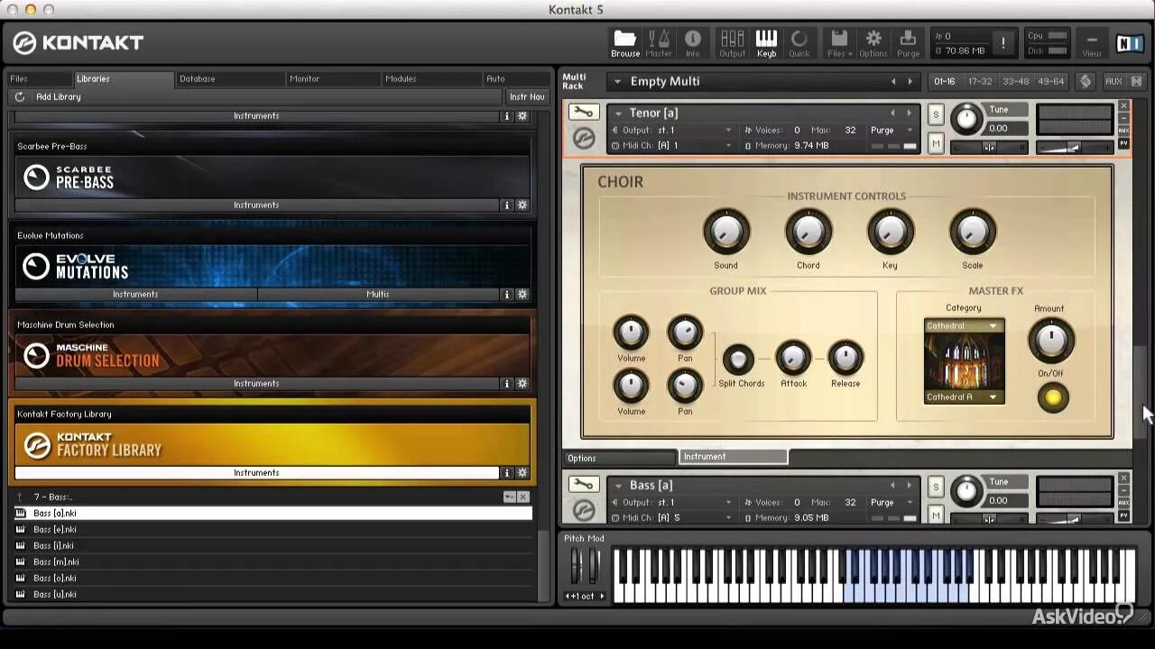Open the Quick-load browser icon
Image resolution: width=1155 pixels, height=649 pixels.
[799, 42]
